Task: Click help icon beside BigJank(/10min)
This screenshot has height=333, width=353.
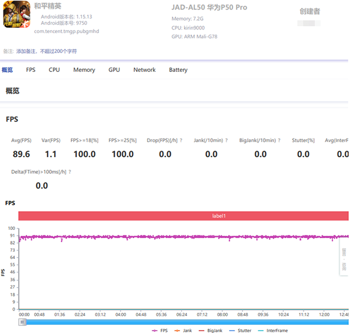Action: [279, 140]
